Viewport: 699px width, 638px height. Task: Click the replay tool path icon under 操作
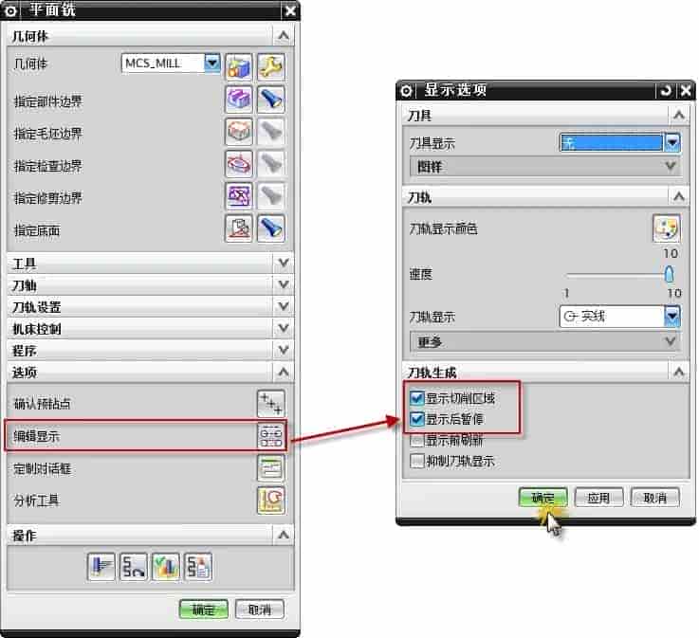pos(134,567)
